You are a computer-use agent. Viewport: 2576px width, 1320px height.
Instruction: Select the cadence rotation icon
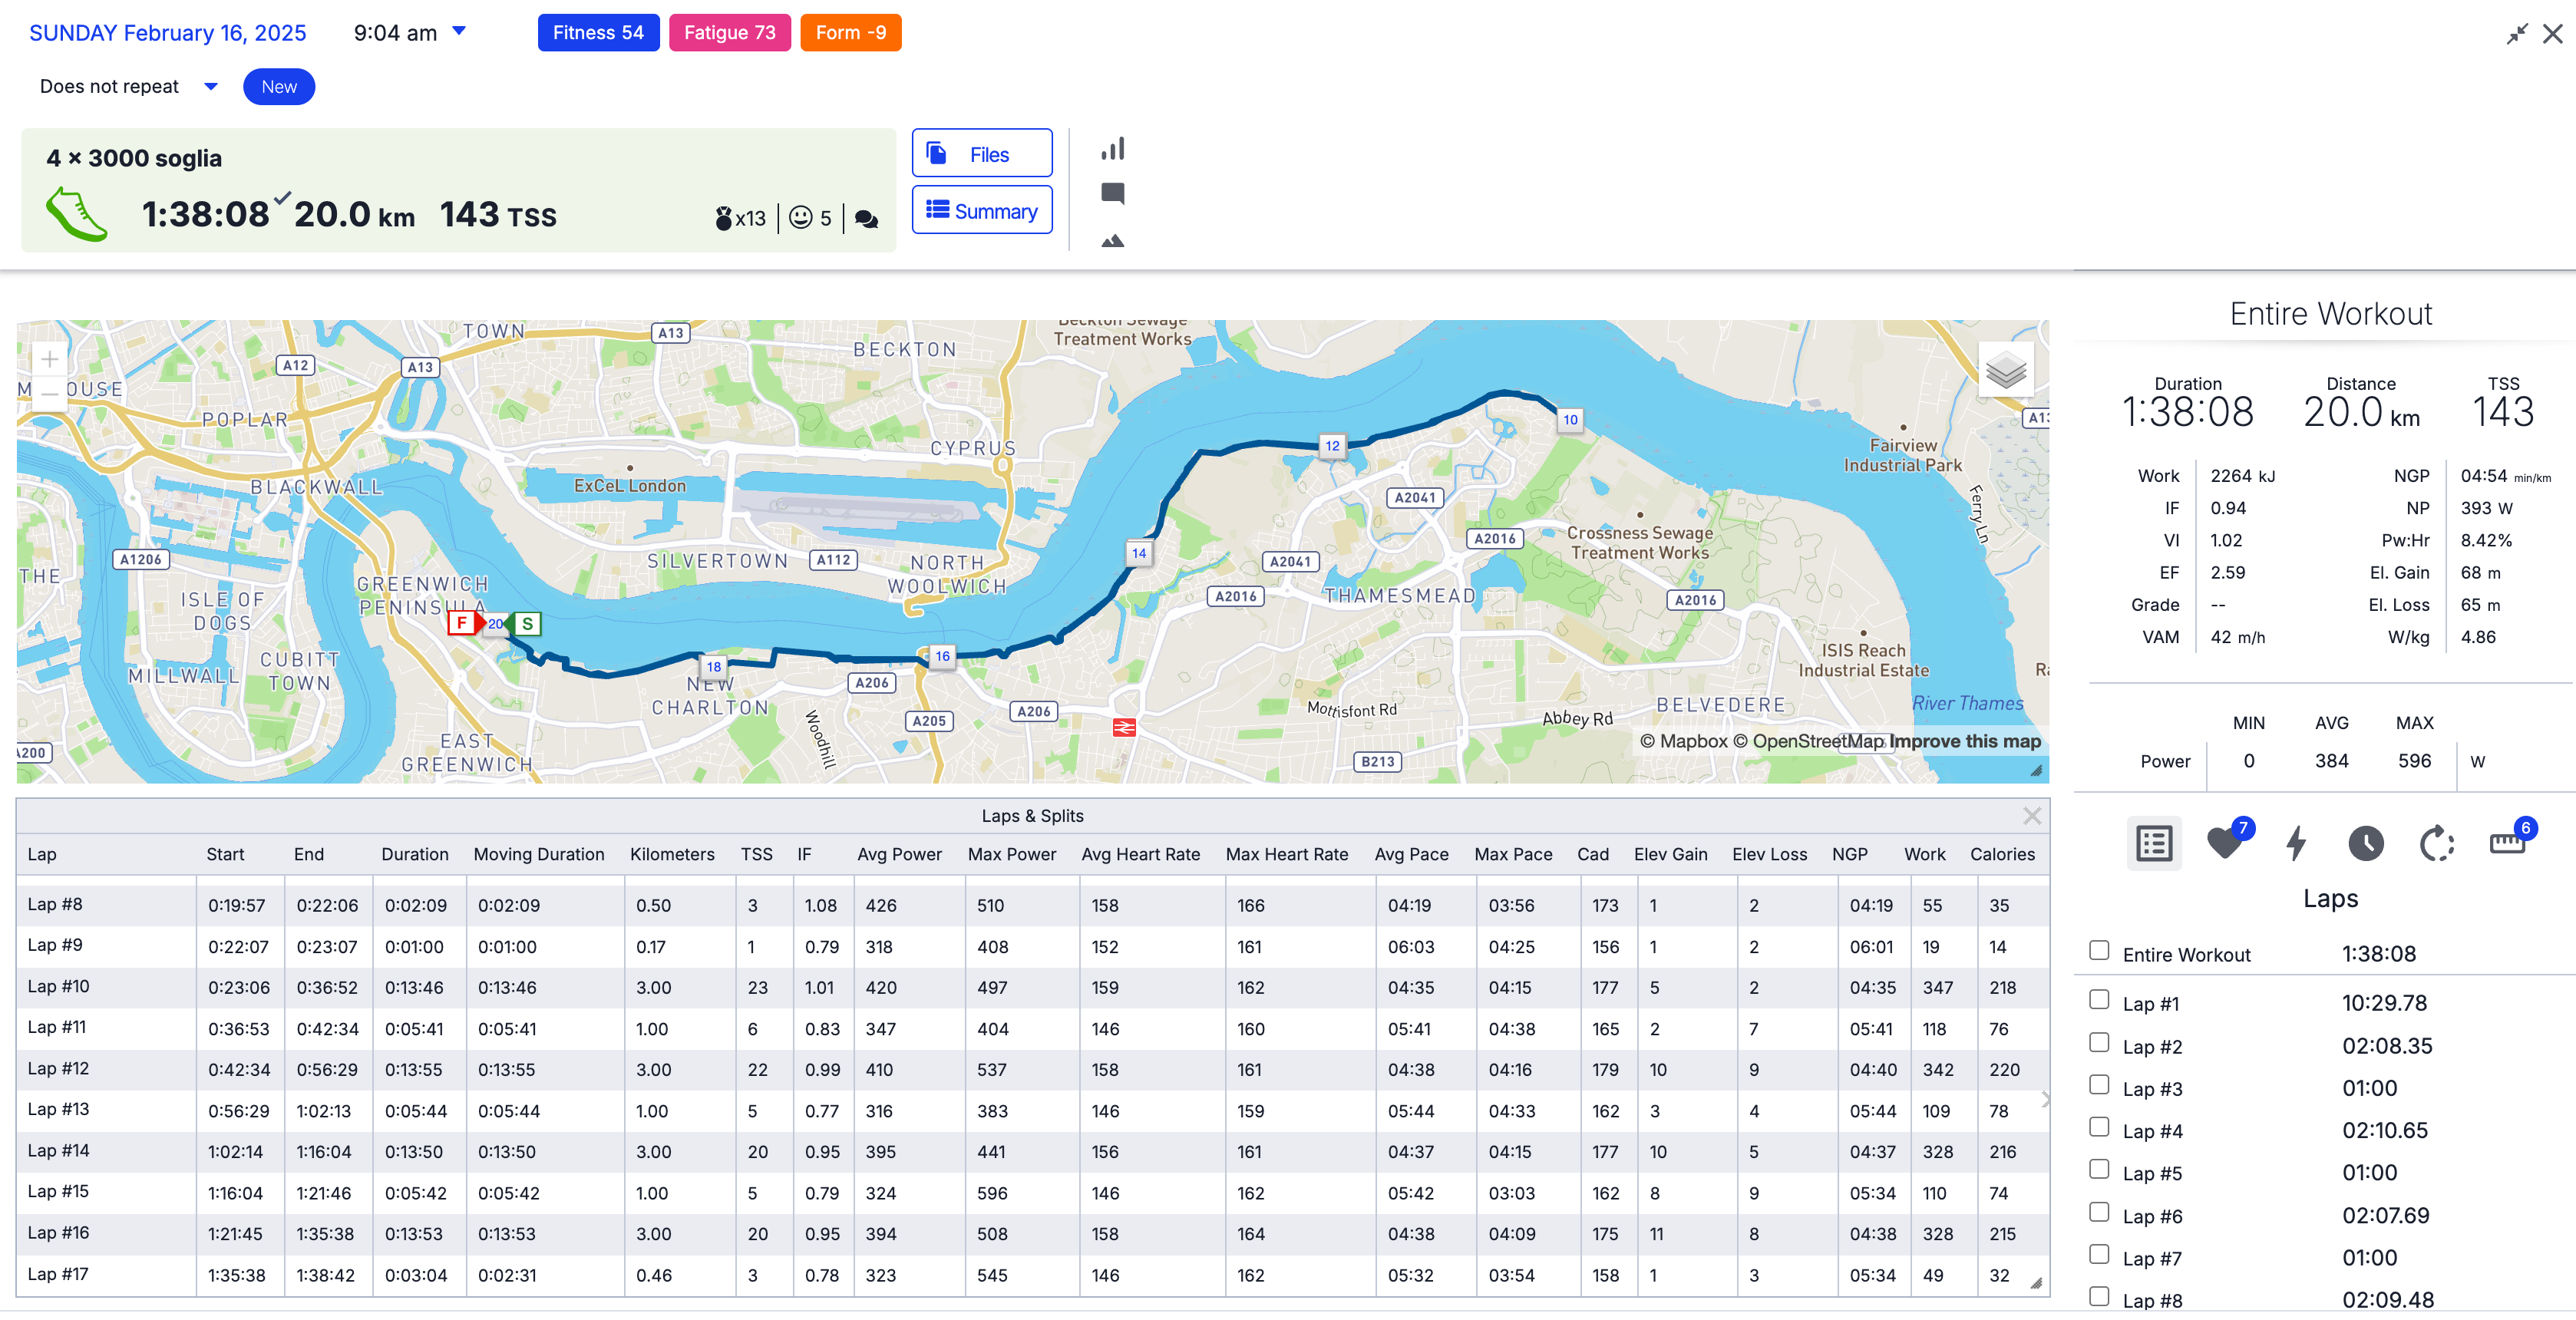(x=2436, y=843)
